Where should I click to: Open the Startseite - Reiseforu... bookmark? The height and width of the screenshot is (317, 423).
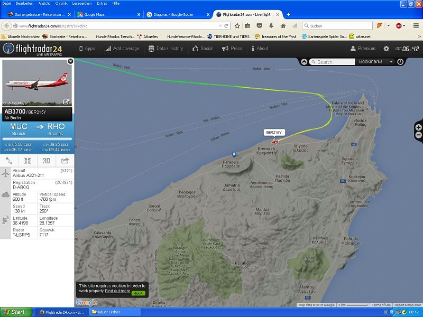coord(65,36)
